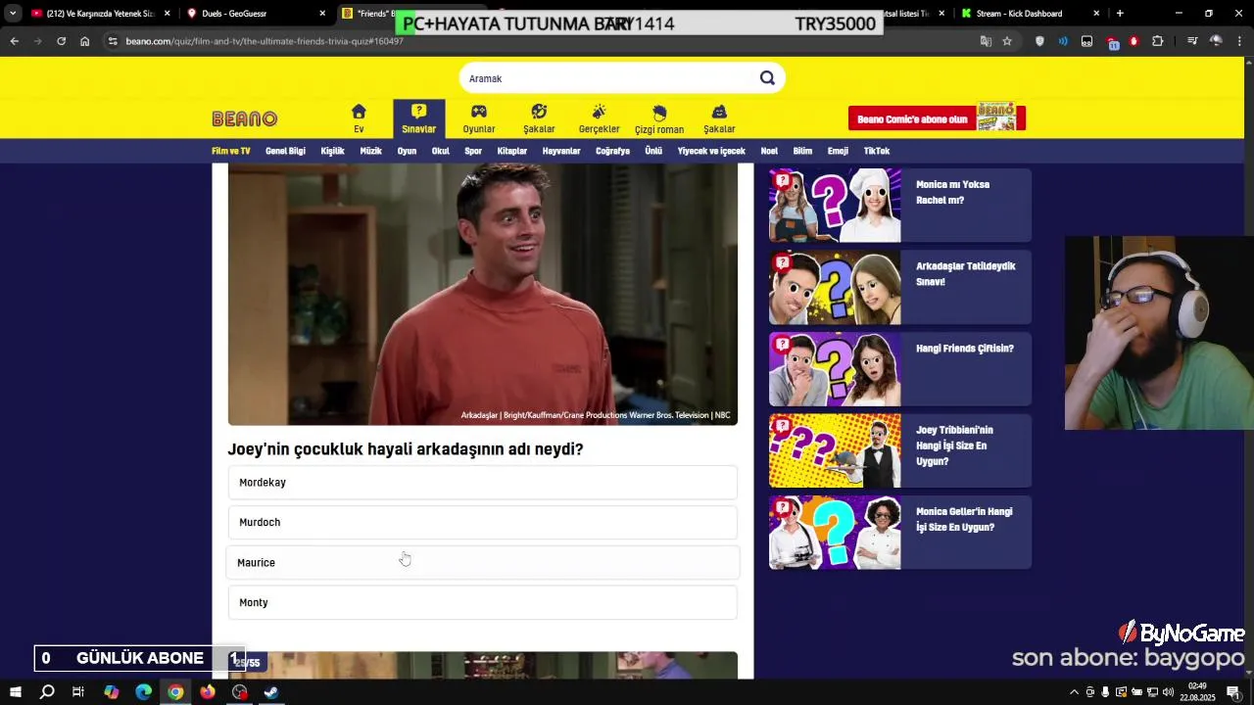Open the Oyunlar games section
Screen dimensions: 1254x705
click(479, 118)
